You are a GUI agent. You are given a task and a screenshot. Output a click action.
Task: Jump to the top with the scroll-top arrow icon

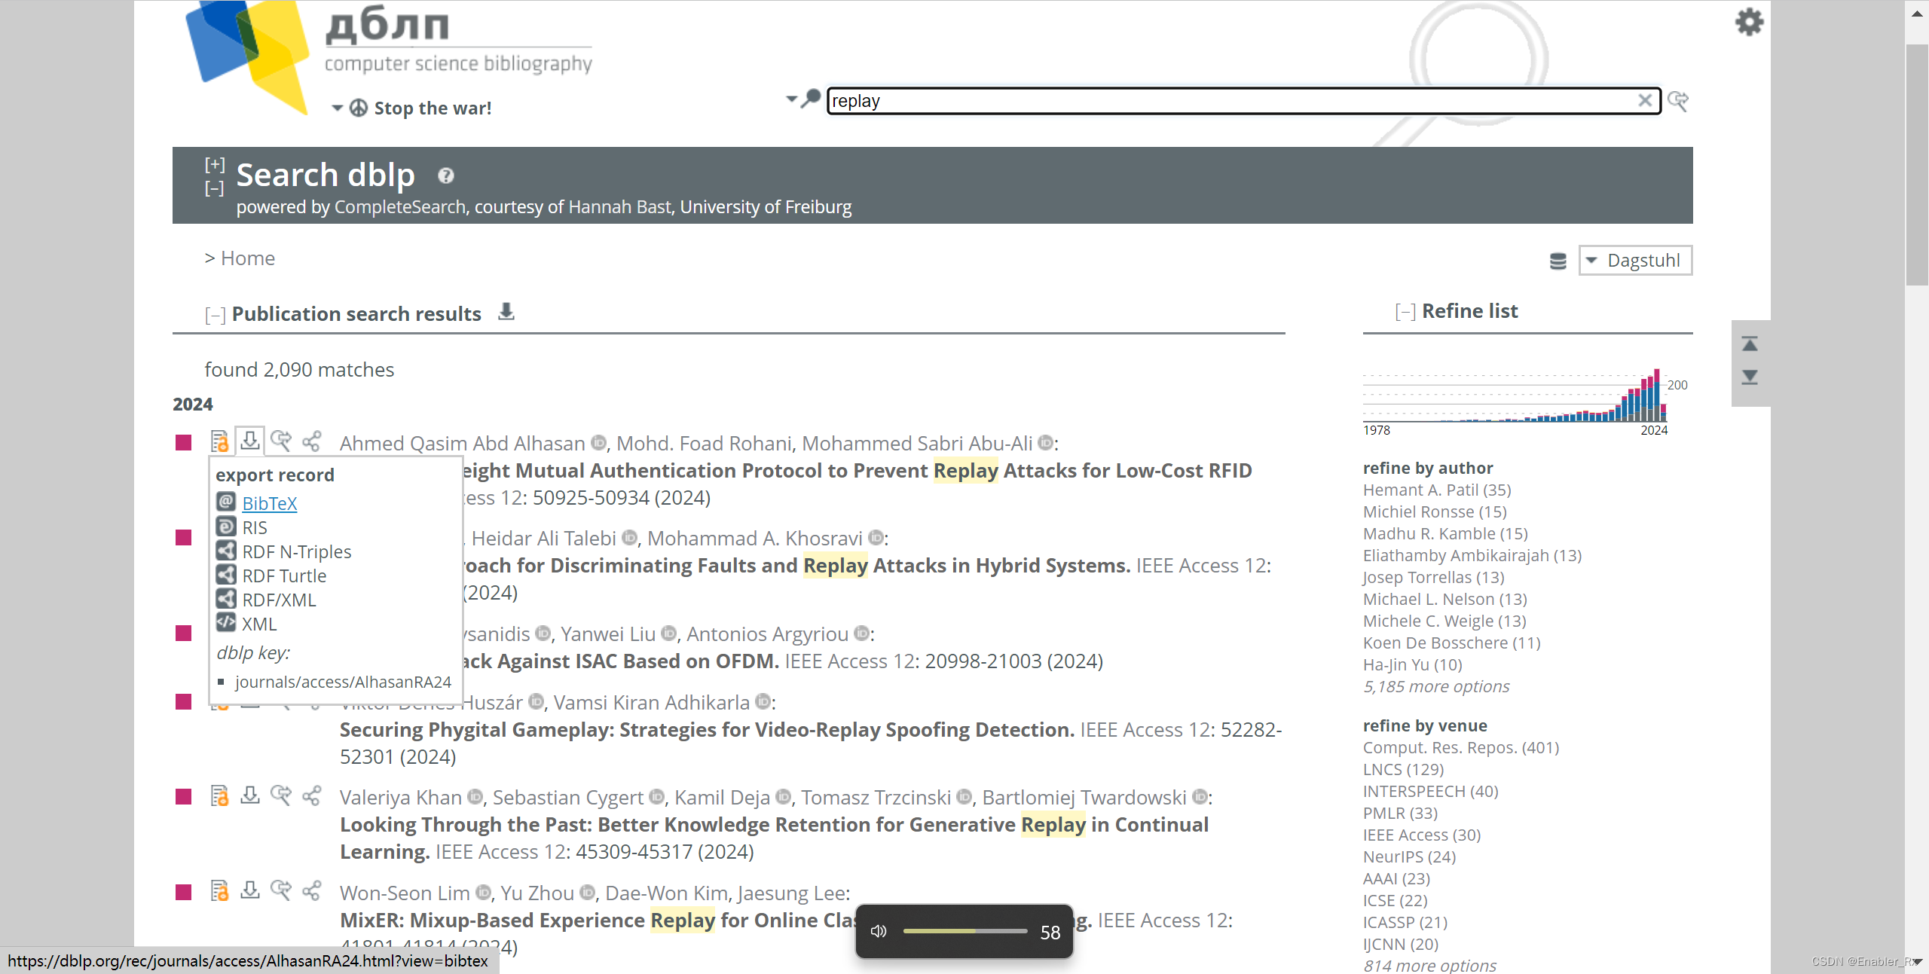point(1750,344)
